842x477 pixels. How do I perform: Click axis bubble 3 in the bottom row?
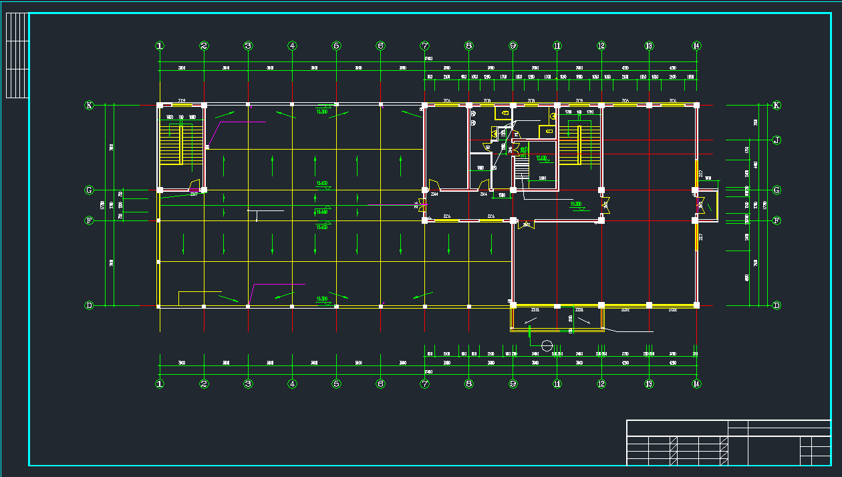[x=248, y=384]
